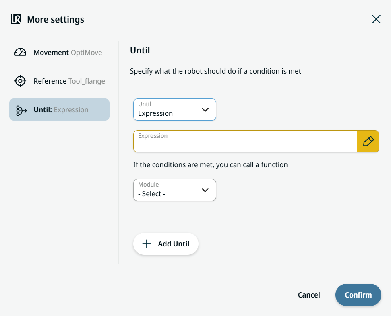Click the chevron arrow of the Module dropdown
This screenshot has width=391, height=316.
click(205, 190)
